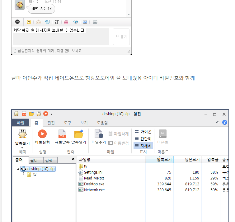This screenshot has width=235, height=222.
Task: Select 자세히 view mode
Action: coord(143,145)
